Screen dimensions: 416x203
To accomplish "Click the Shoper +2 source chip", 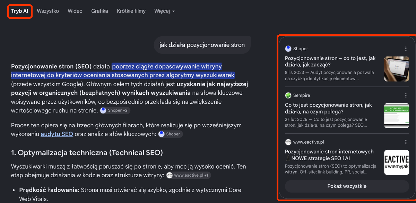I will click(x=115, y=110).
